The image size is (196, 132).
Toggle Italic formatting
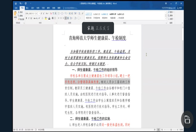coord(29,18)
